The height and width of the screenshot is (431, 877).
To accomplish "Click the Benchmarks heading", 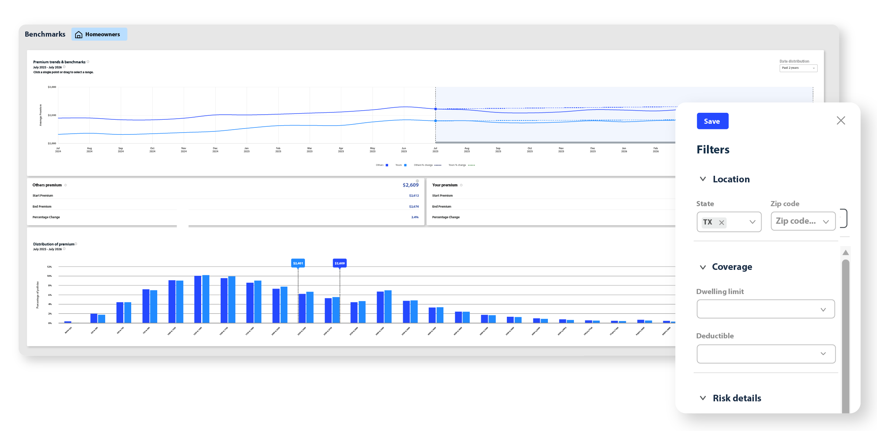I will click(x=45, y=34).
